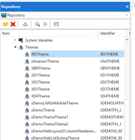Select the System Variables tree item

point(39,40)
